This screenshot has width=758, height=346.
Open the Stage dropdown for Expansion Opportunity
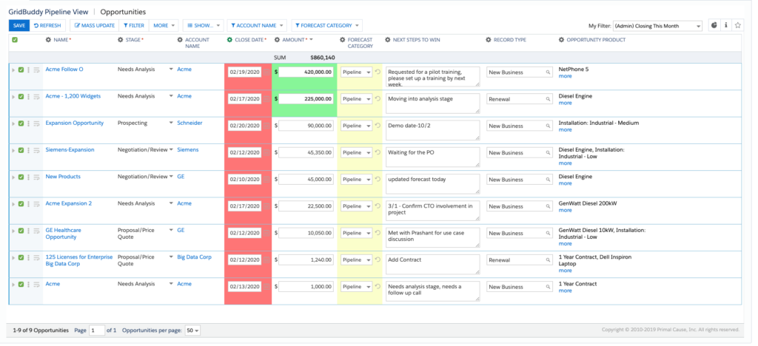pyautogui.click(x=171, y=123)
